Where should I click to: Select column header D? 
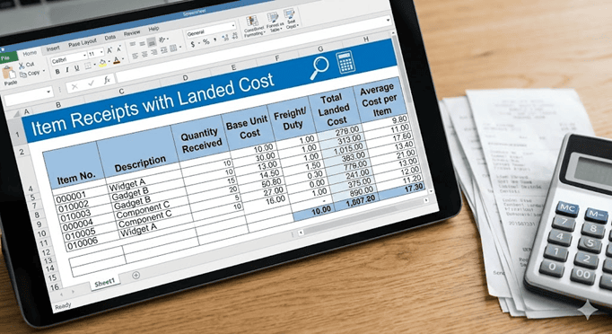point(185,78)
